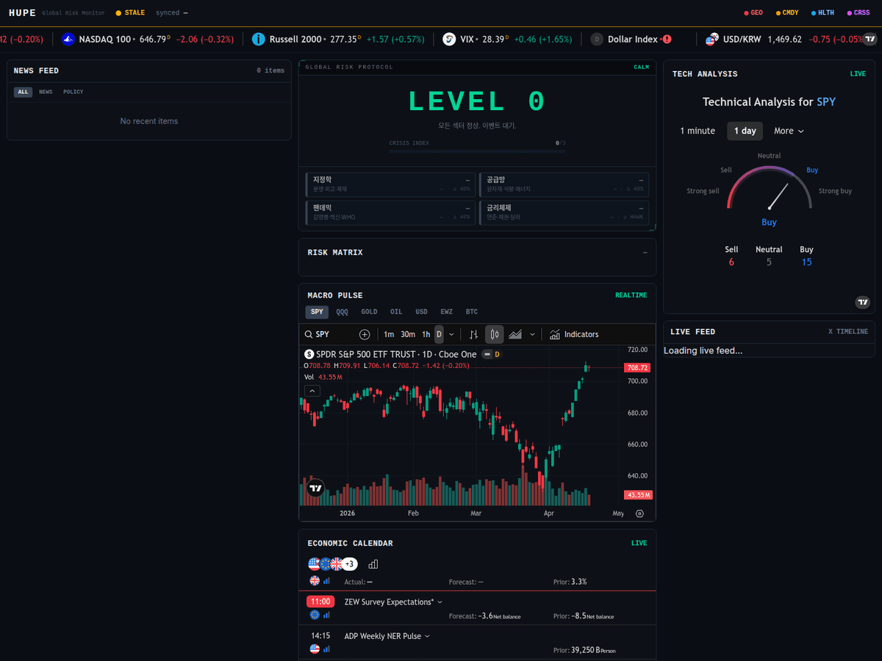This screenshot has height=661, width=882.
Task: Collapse the chart legend arrow button
Action: coord(312,391)
